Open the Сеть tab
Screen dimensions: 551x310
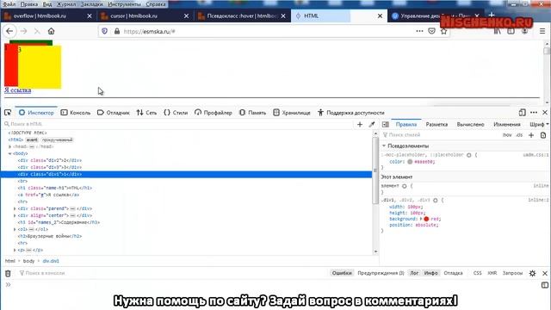point(147,113)
